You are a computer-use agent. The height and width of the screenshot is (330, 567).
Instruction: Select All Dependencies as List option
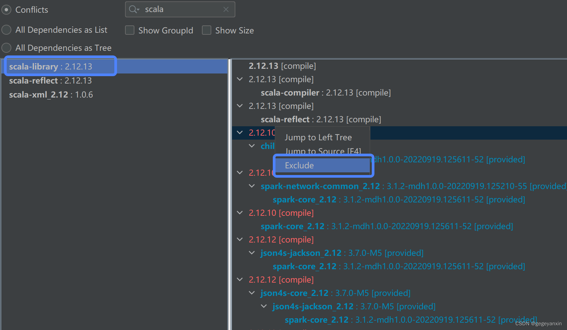tap(6, 30)
